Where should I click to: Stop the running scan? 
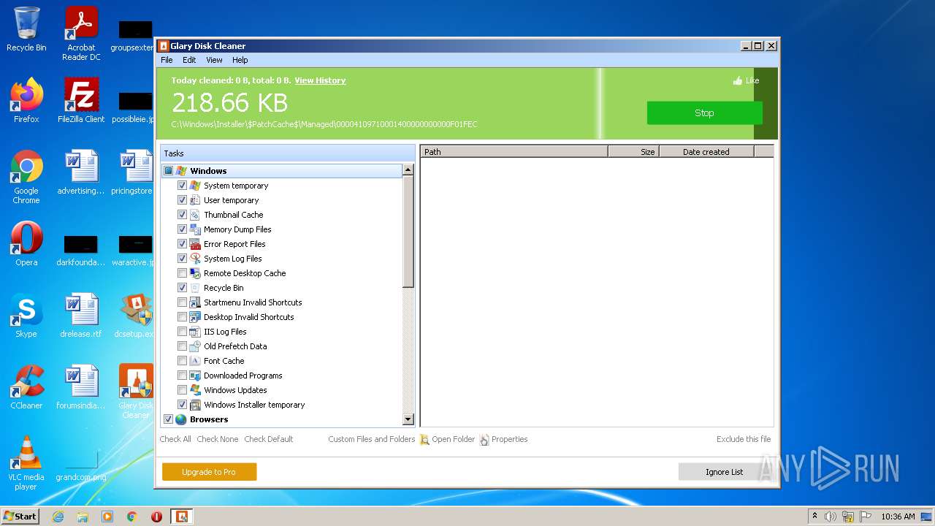704,113
